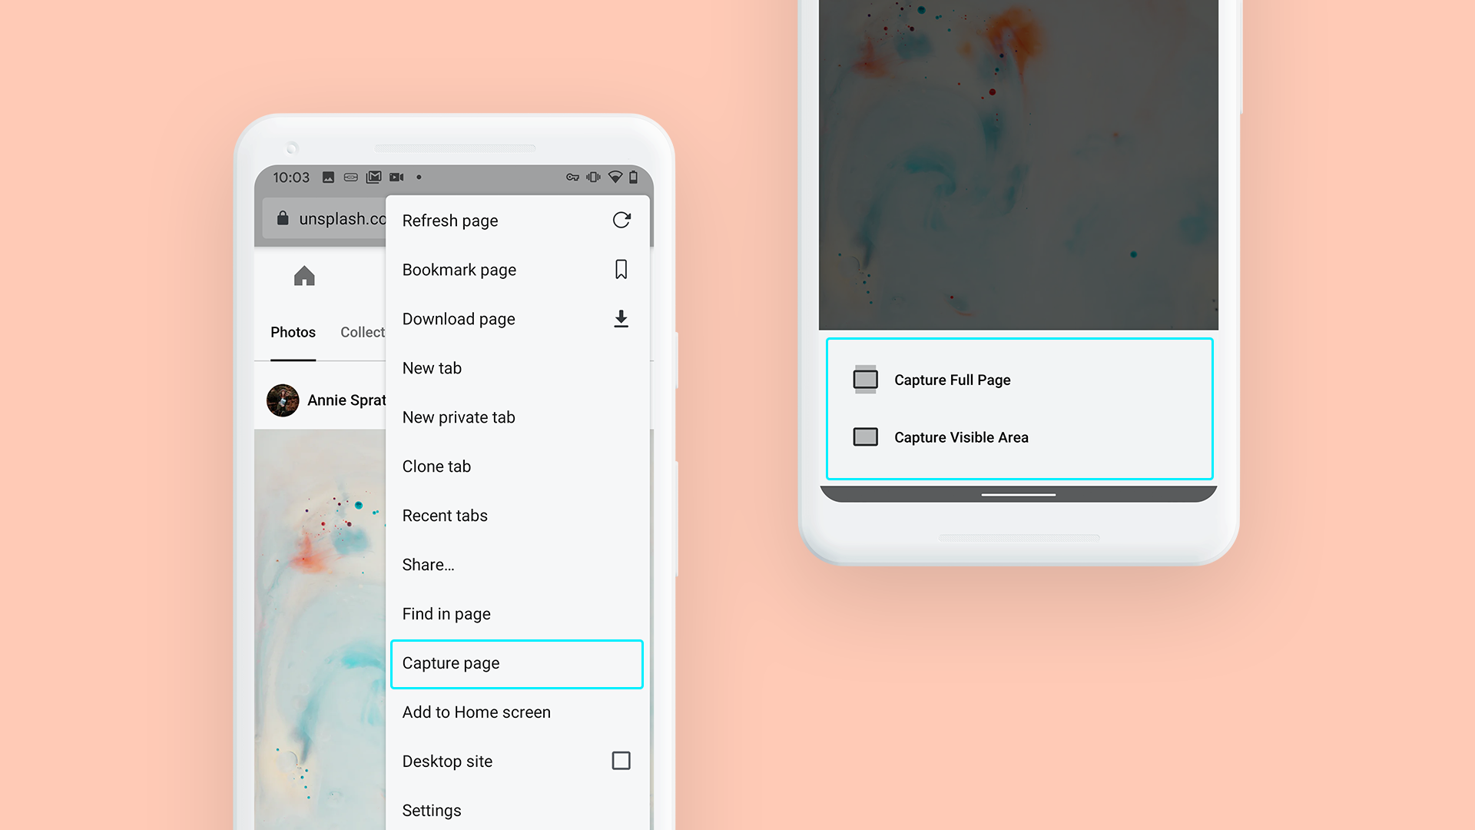Select the Find in page menu item
Image resolution: width=1475 pixels, height=830 pixels.
coord(446,613)
